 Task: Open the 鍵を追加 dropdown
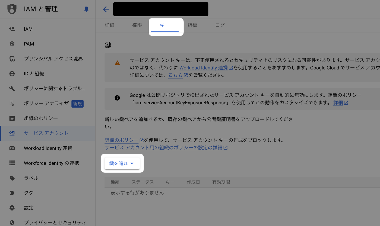point(122,163)
